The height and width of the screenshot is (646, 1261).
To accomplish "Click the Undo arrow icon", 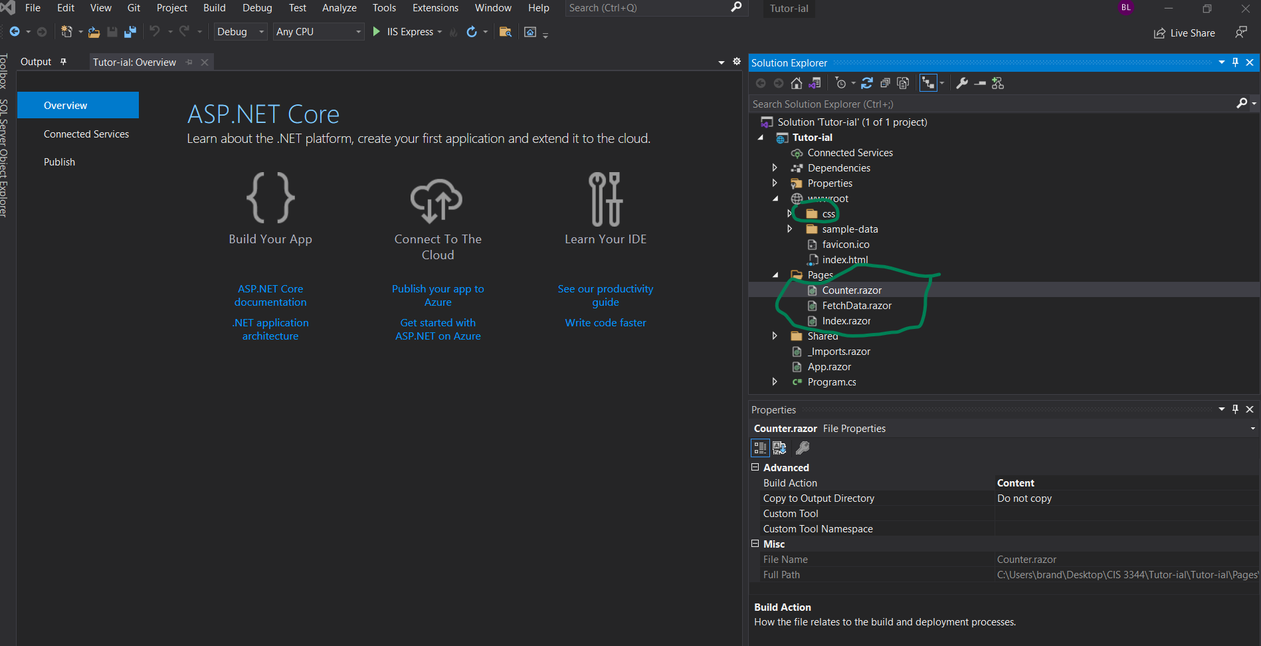I will click(x=155, y=31).
